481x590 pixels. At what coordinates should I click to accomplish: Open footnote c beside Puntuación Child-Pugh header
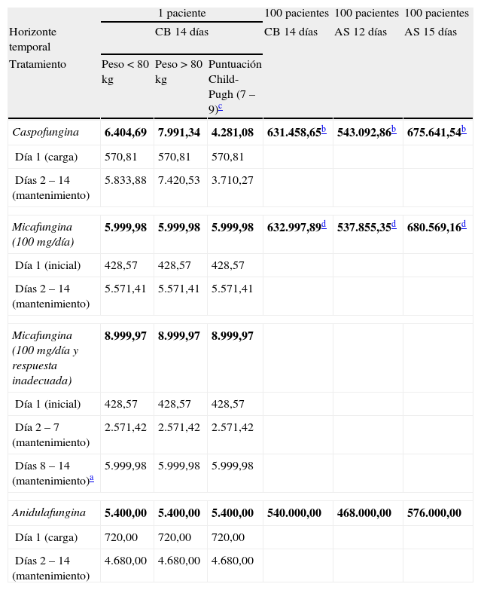pyautogui.click(x=221, y=108)
